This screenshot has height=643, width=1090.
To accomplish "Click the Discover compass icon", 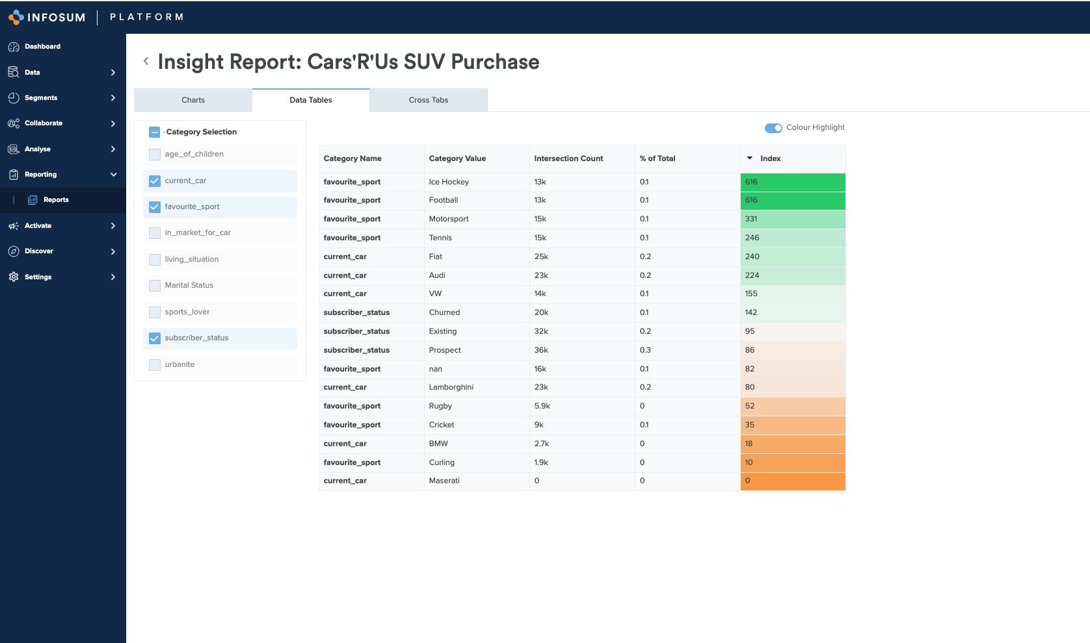I will [x=14, y=251].
